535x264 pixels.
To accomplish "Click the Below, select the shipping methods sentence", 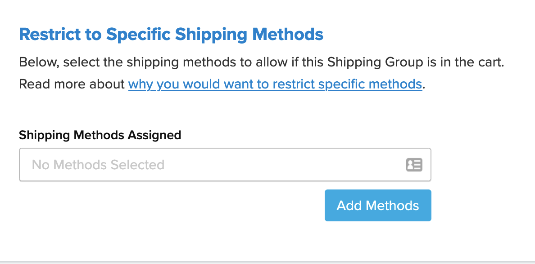I will (135, 62).
